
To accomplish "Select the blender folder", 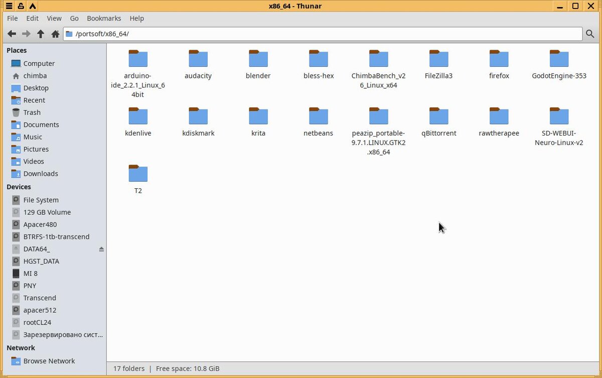I will pos(258,65).
